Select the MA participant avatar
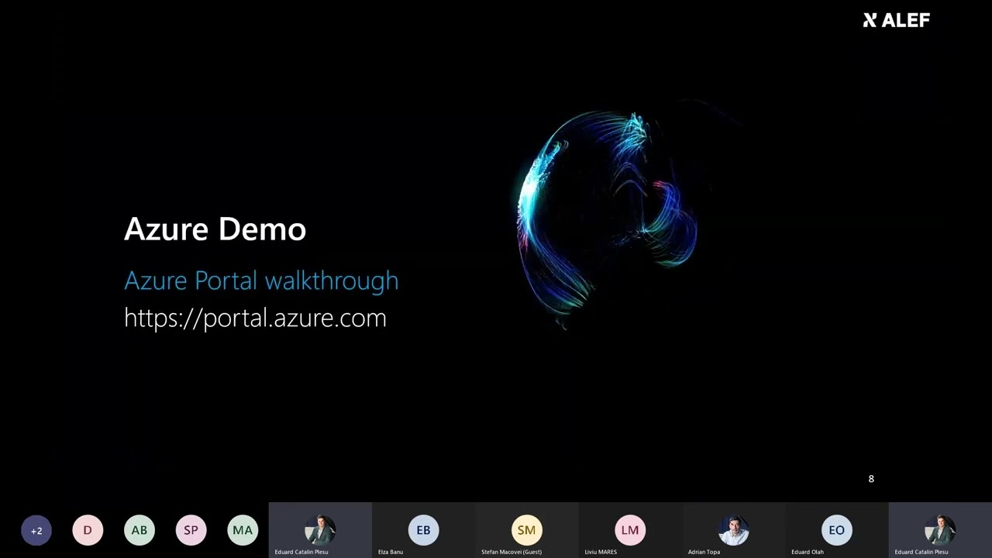This screenshot has height=558, width=992. [x=243, y=530]
